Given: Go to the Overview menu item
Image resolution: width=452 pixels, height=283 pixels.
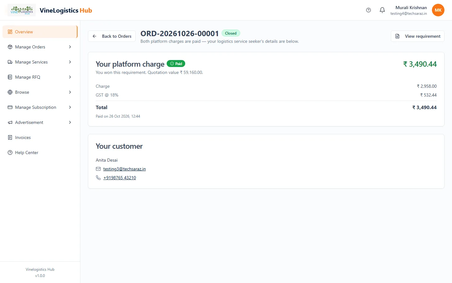Looking at the screenshot, I should coord(40,32).
